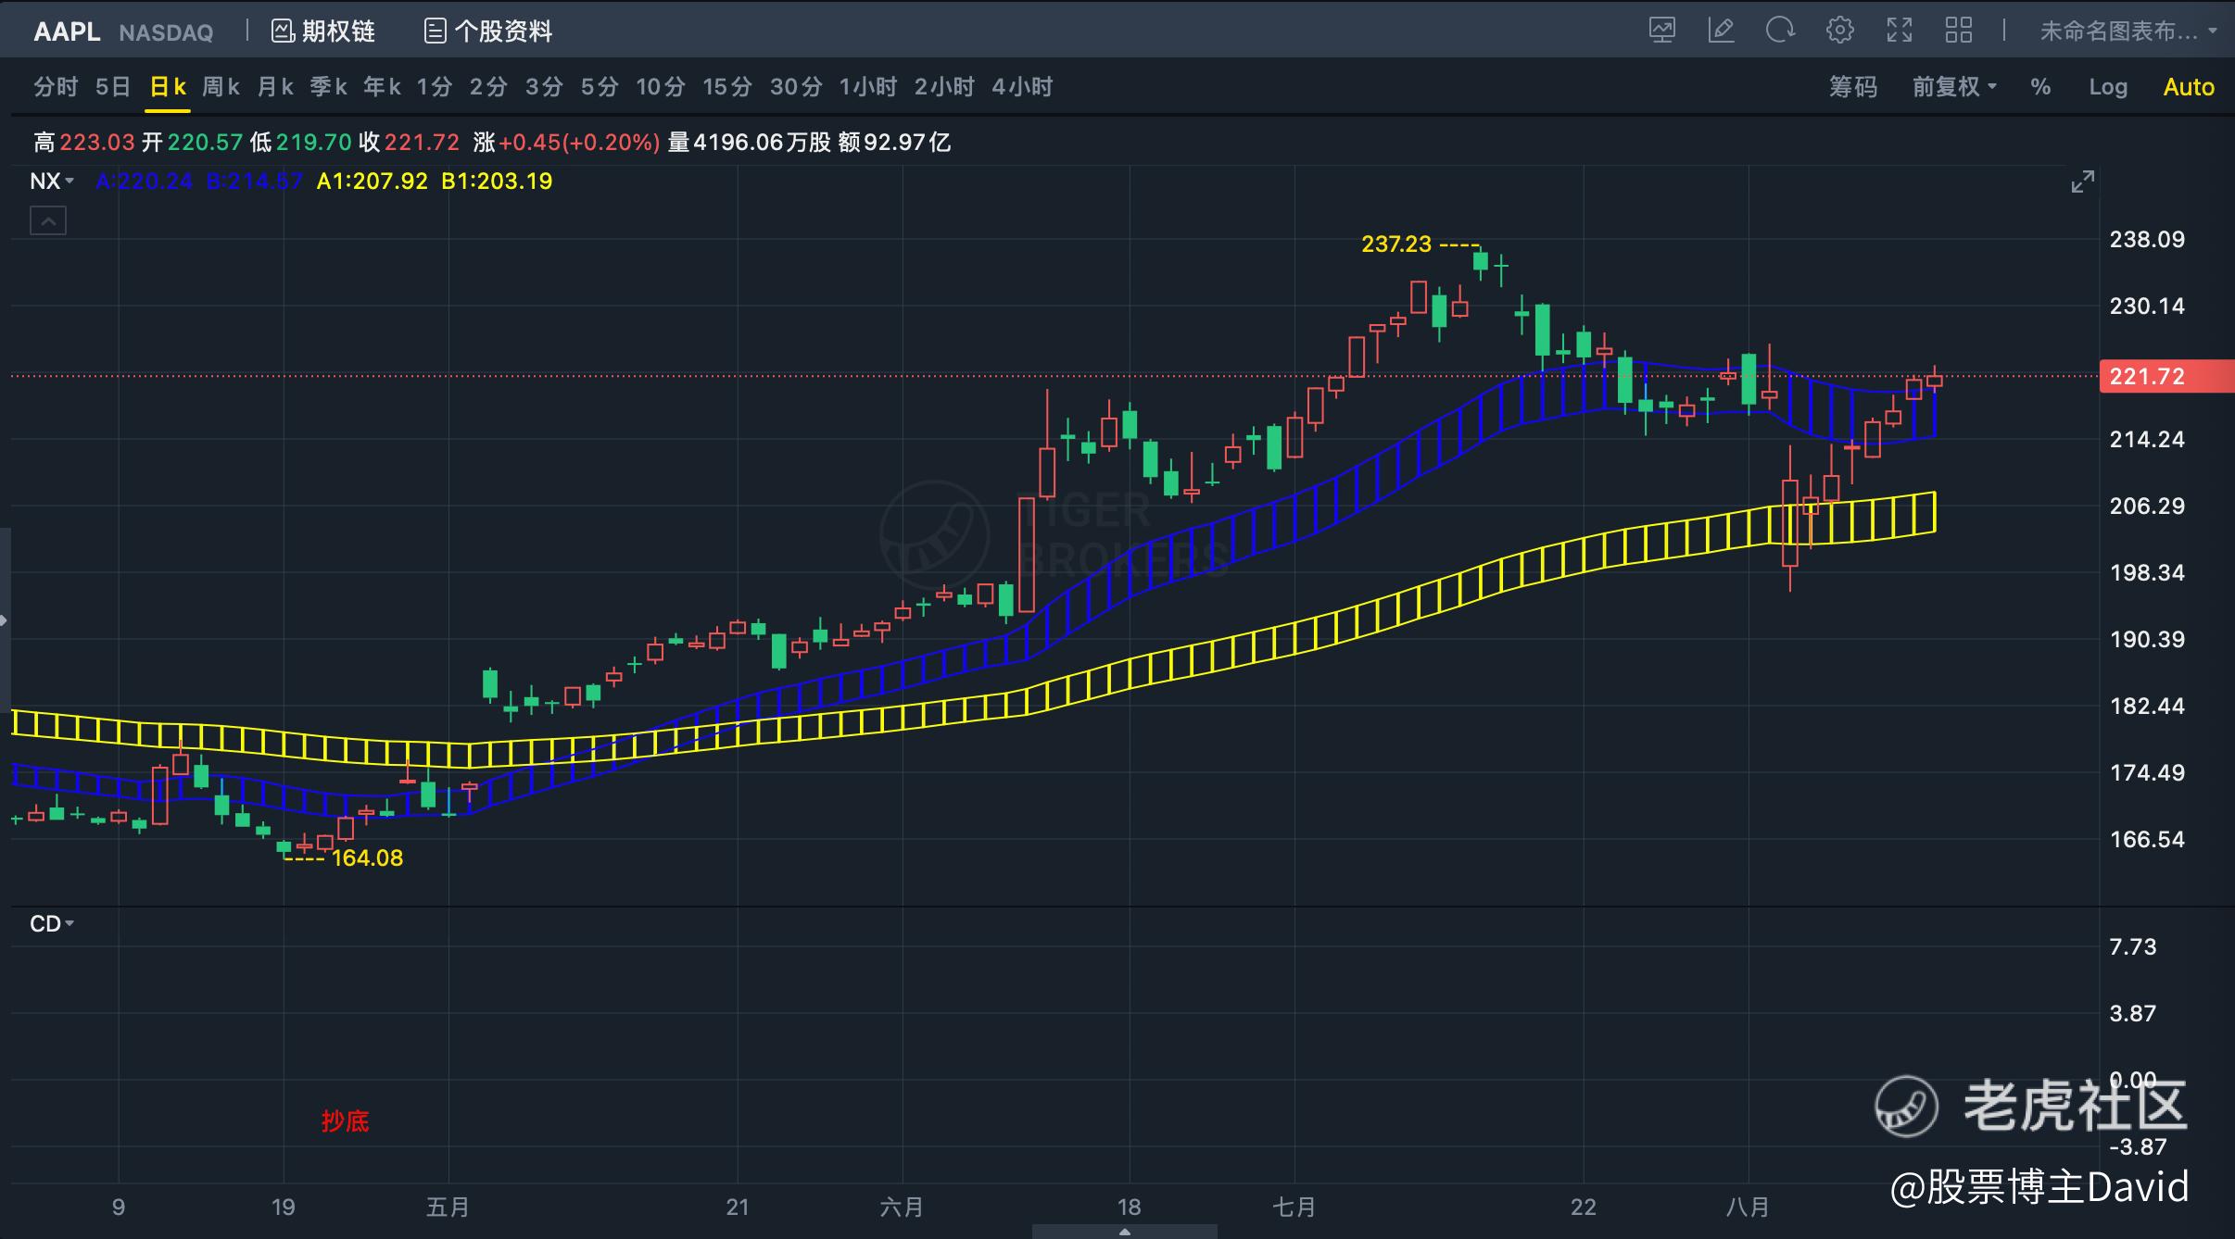Click the AAPL ticker symbol
The height and width of the screenshot is (1239, 2235).
(x=67, y=31)
